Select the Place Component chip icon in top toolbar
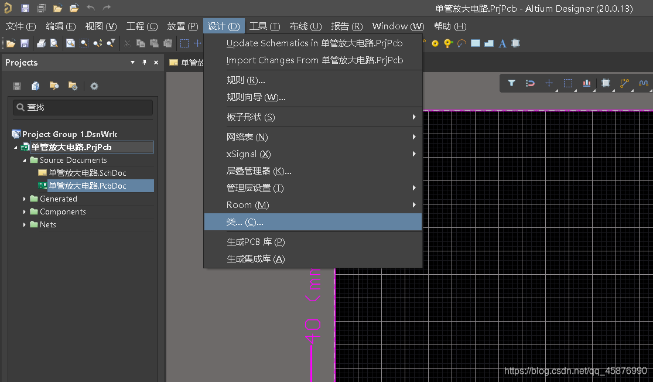 pyautogui.click(x=515, y=43)
